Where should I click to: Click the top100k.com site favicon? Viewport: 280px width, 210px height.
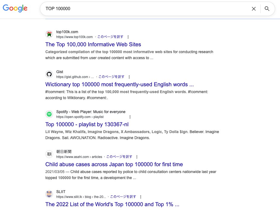click(49, 34)
